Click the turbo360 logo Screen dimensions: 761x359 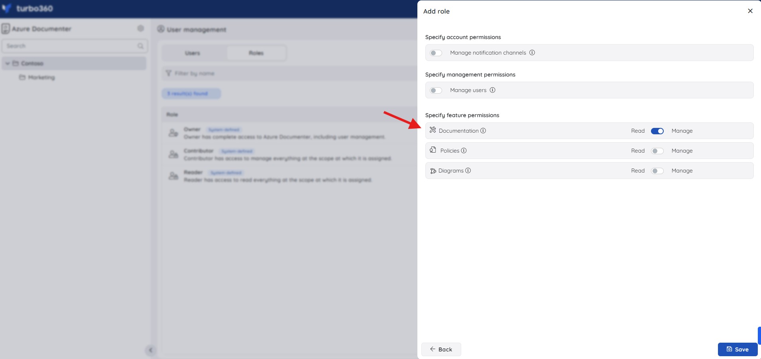click(28, 8)
